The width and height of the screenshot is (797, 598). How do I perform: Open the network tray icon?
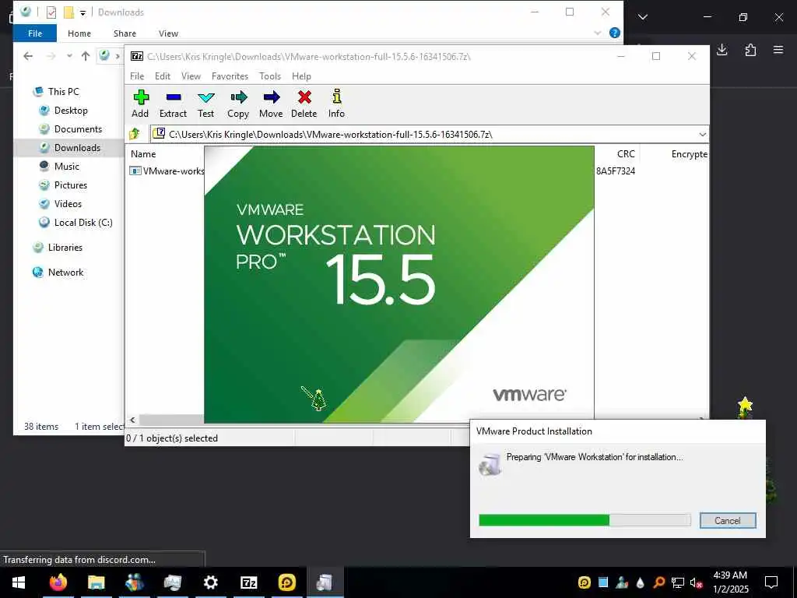point(678,582)
